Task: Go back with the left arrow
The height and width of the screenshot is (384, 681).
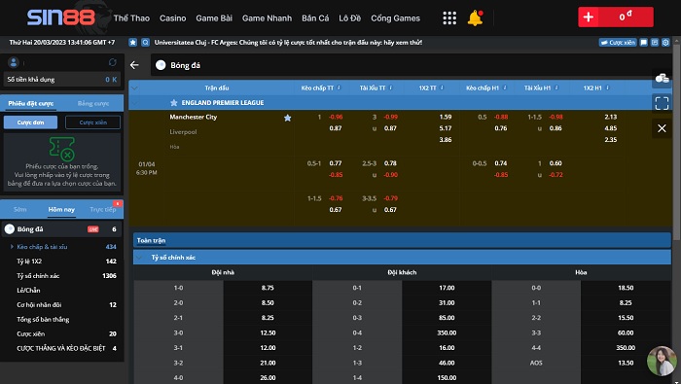Action: [x=134, y=65]
